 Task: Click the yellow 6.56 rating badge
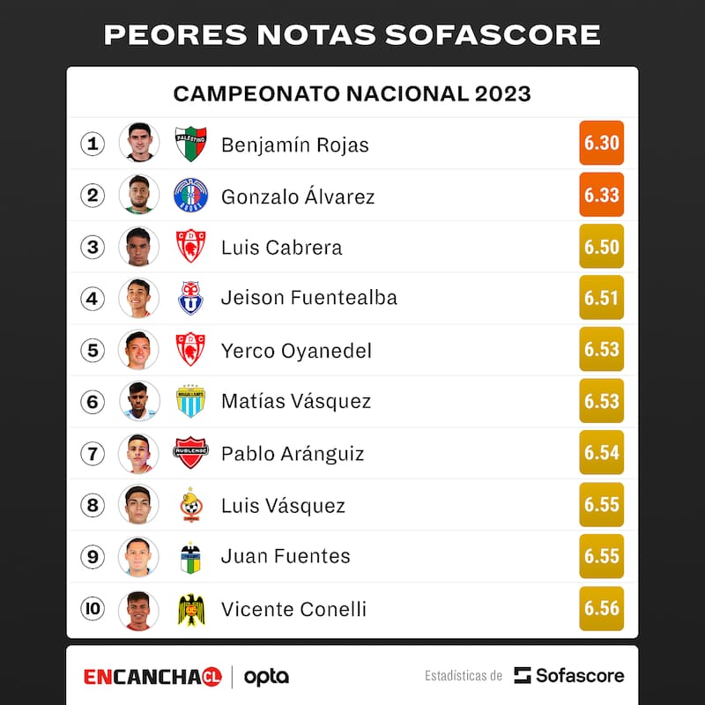[602, 609]
